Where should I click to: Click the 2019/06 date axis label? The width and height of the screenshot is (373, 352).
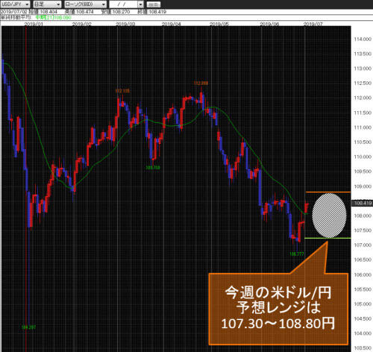pyautogui.click(x=269, y=24)
